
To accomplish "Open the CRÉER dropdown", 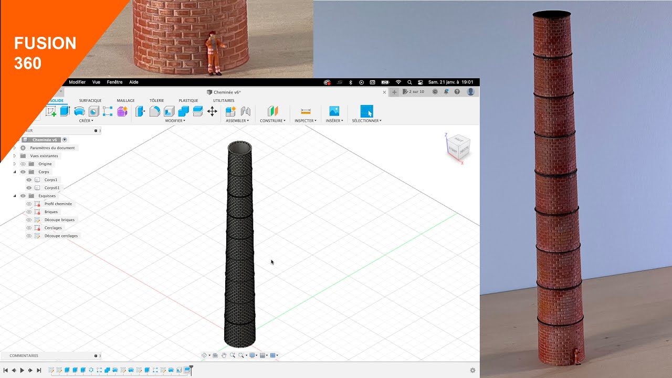I will pos(86,121).
